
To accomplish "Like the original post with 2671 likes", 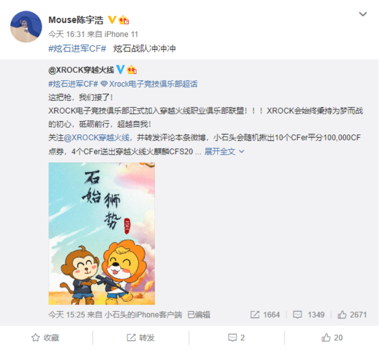I will pos(352,315).
